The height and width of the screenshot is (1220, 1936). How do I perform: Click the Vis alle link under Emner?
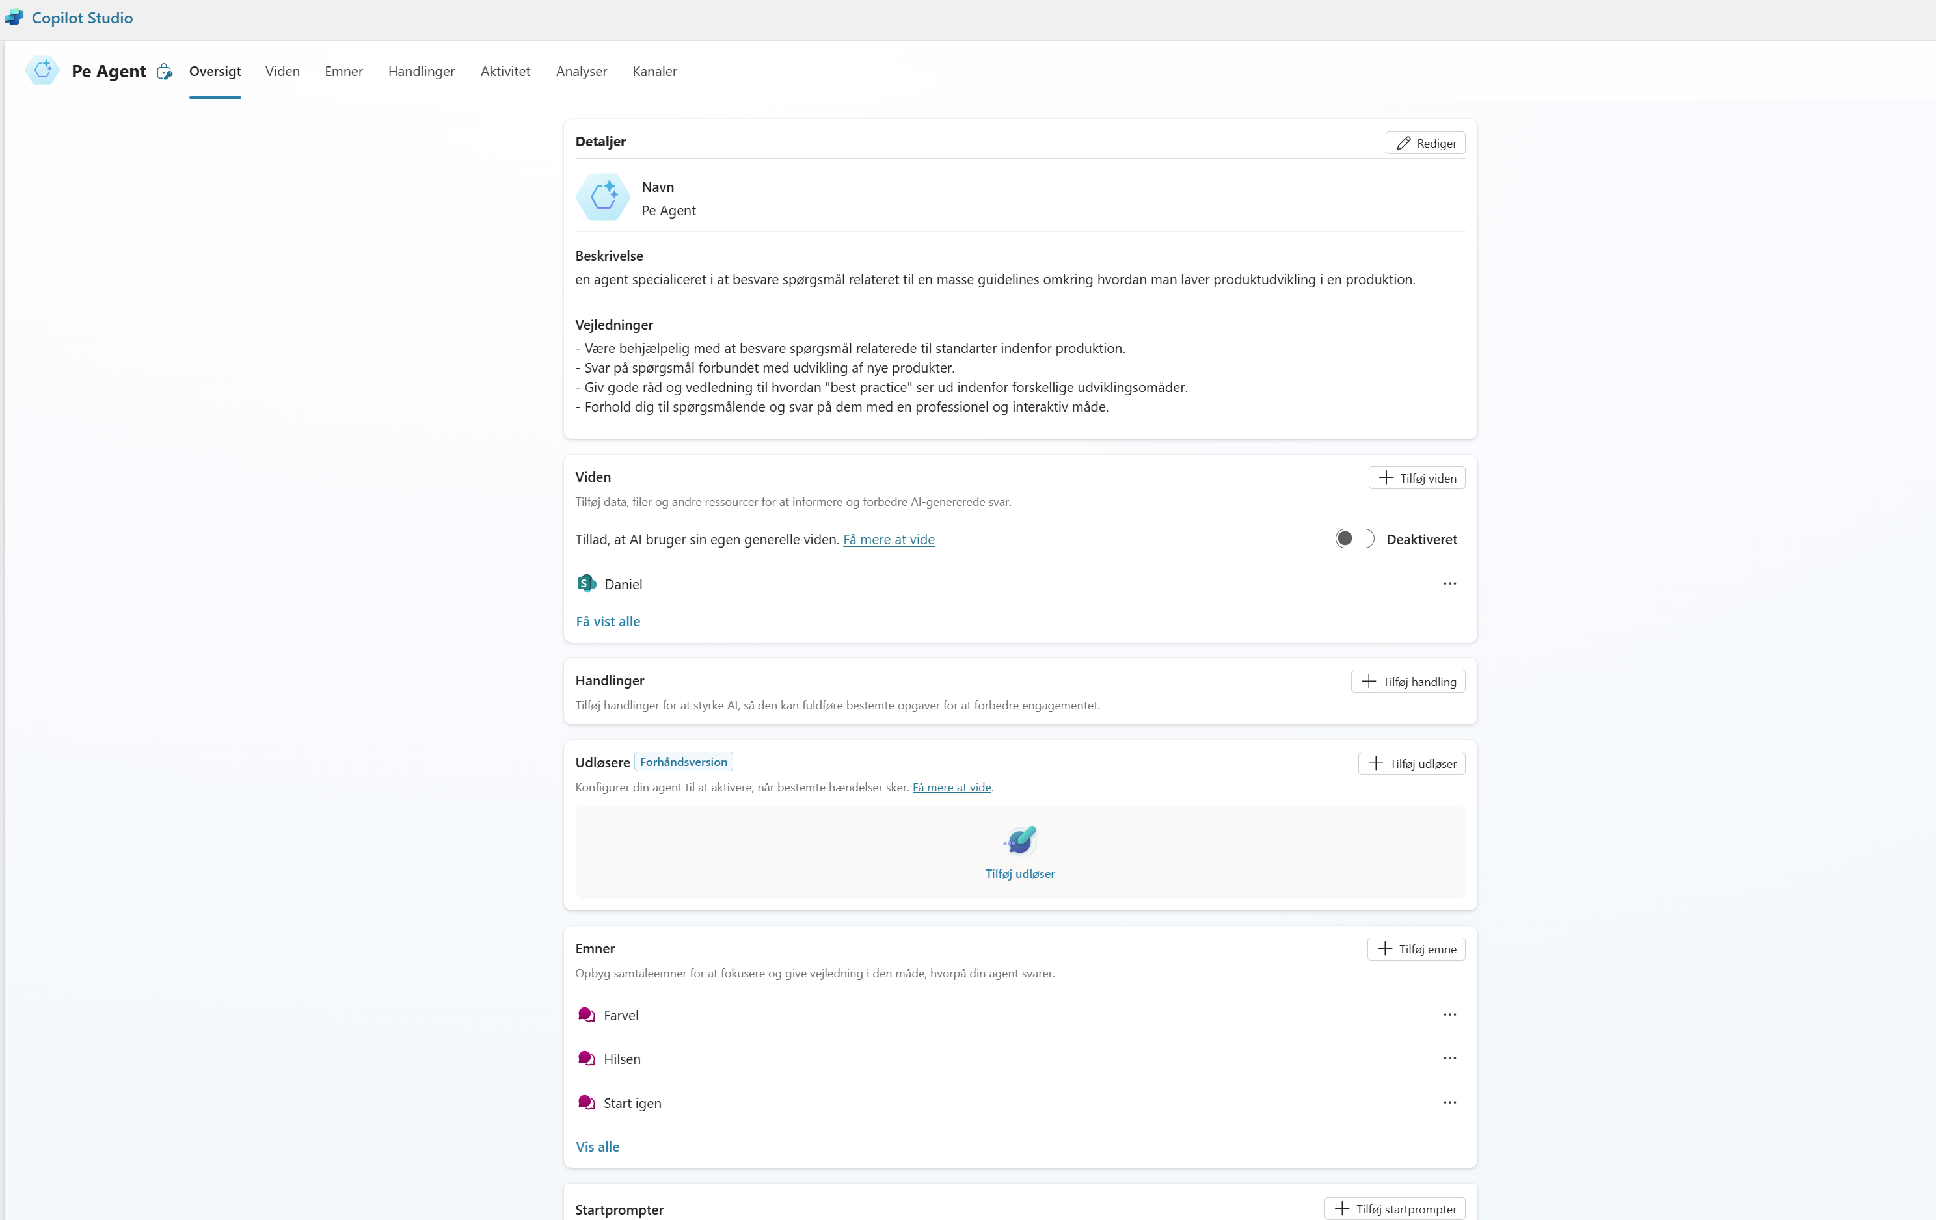[x=597, y=1147]
